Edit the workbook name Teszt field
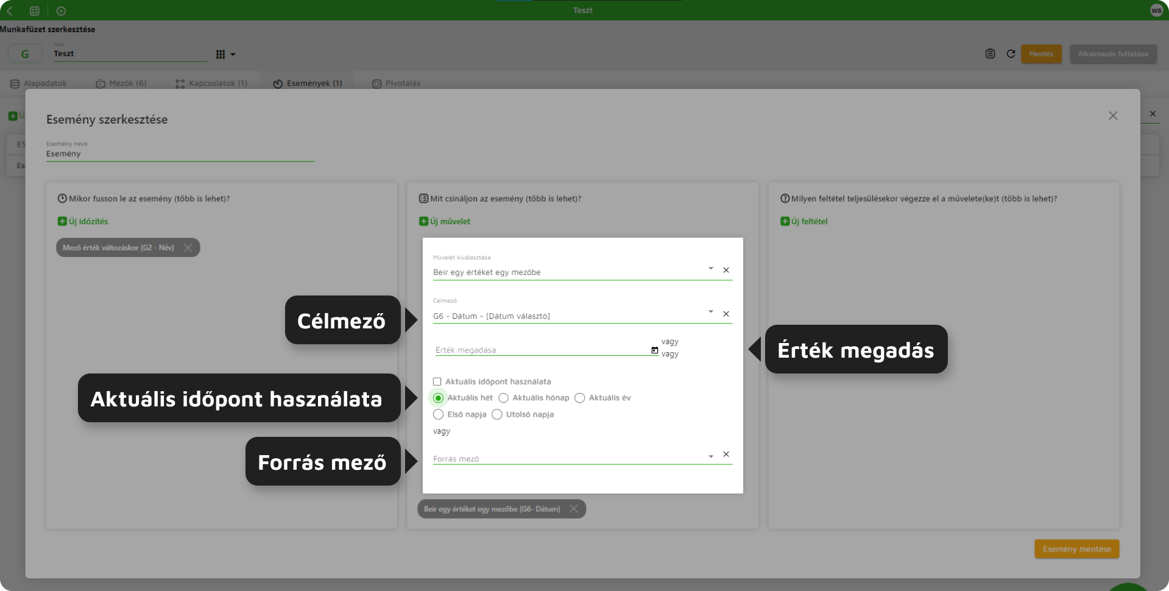The image size is (1169, 591). click(130, 54)
